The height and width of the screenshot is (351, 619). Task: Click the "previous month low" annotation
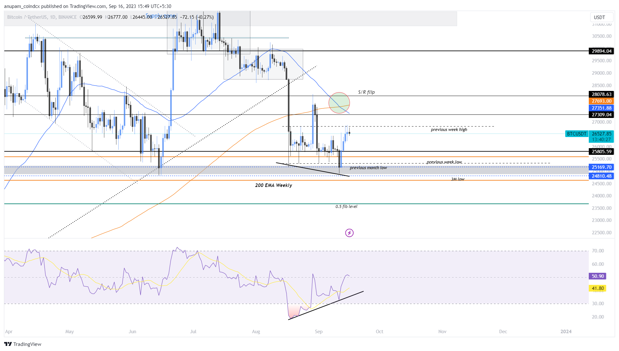[368, 168]
